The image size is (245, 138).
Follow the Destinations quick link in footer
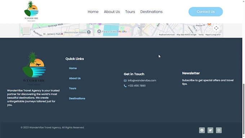(x=77, y=98)
